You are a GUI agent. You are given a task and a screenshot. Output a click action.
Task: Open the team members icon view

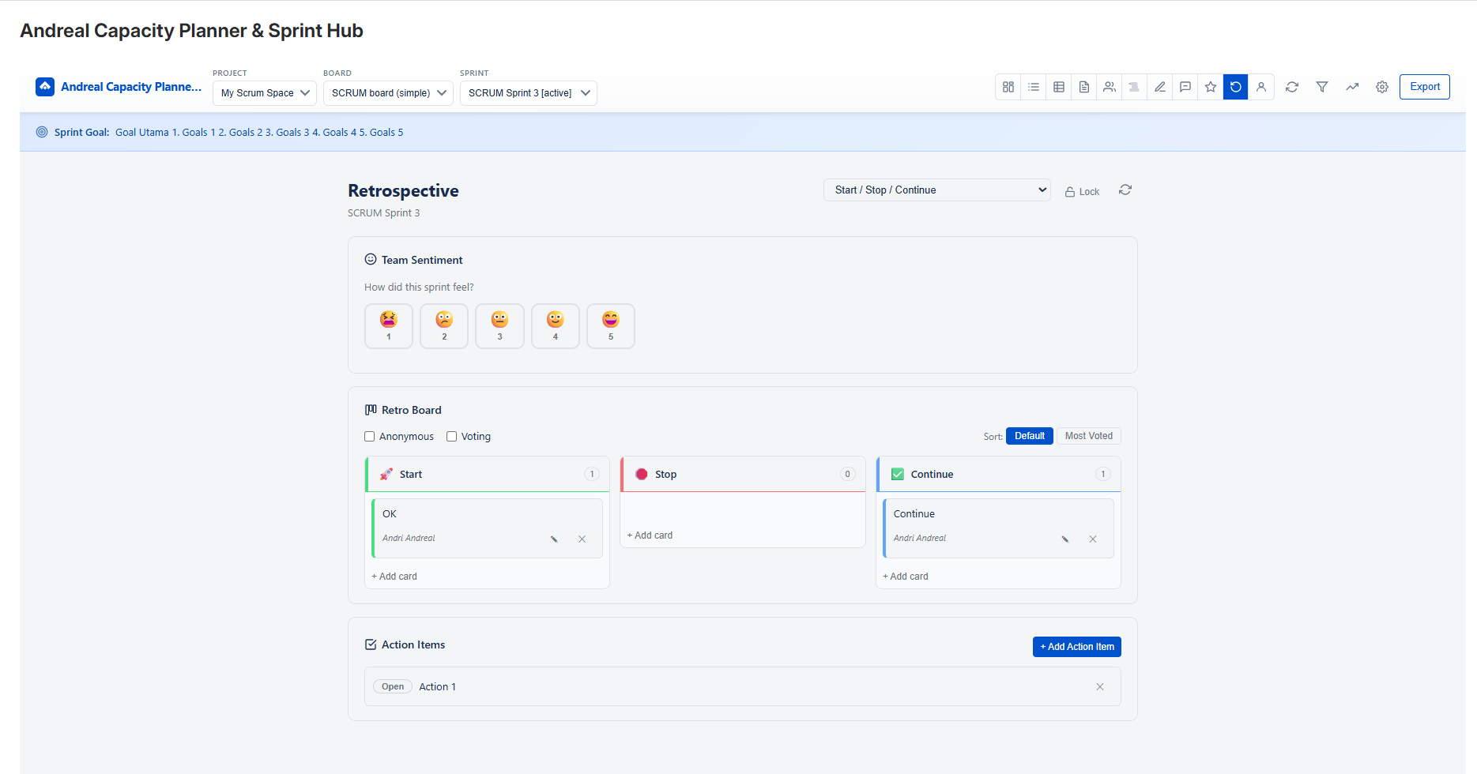pos(1110,87)
